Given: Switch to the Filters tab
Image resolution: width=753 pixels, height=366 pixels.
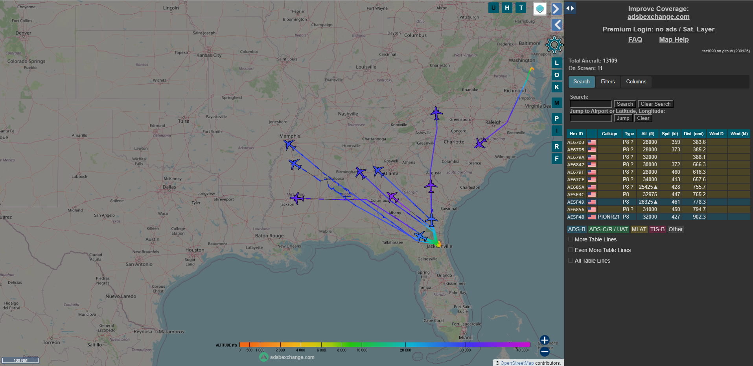Looking at the screenshot, I should point(608,82).
